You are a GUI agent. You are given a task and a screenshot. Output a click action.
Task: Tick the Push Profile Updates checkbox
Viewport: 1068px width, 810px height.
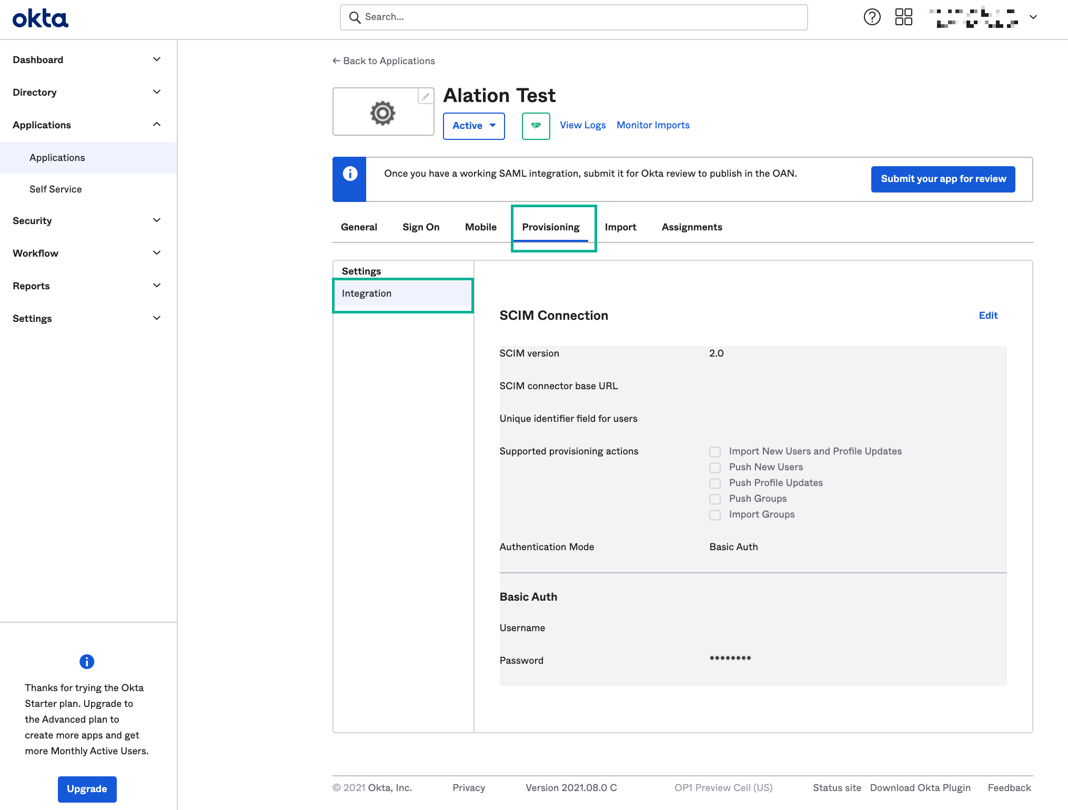pyautogui.click(x=714, y=483)
